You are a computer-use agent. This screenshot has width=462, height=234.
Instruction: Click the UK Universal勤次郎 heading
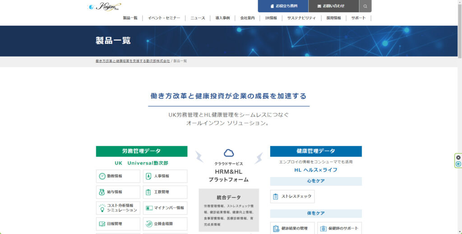(x=141, y=163)
